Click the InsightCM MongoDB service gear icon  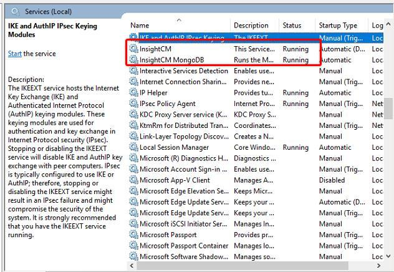[133, 60]
